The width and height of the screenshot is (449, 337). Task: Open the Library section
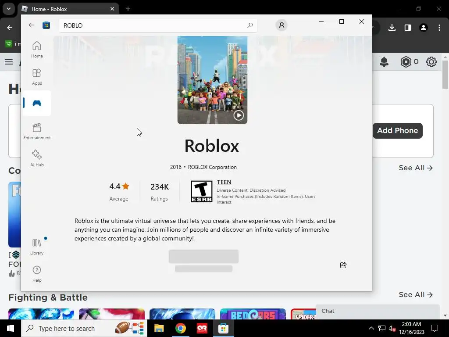pyautogui.click(x=37, y=247)
